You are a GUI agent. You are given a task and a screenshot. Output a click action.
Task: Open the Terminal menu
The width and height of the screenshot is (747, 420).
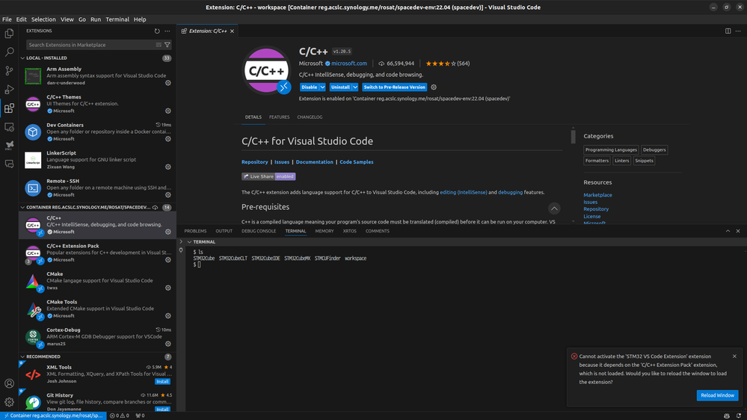(x=117, y=19)
